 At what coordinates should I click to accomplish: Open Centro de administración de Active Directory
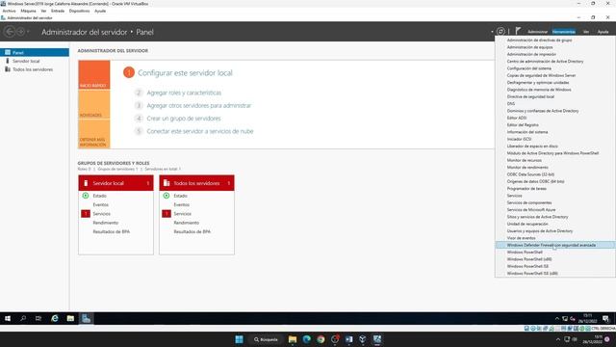(x=545, y=62)
